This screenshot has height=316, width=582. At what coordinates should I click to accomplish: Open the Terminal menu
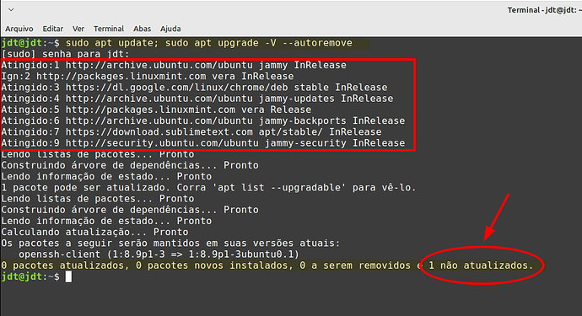point(109,29)
